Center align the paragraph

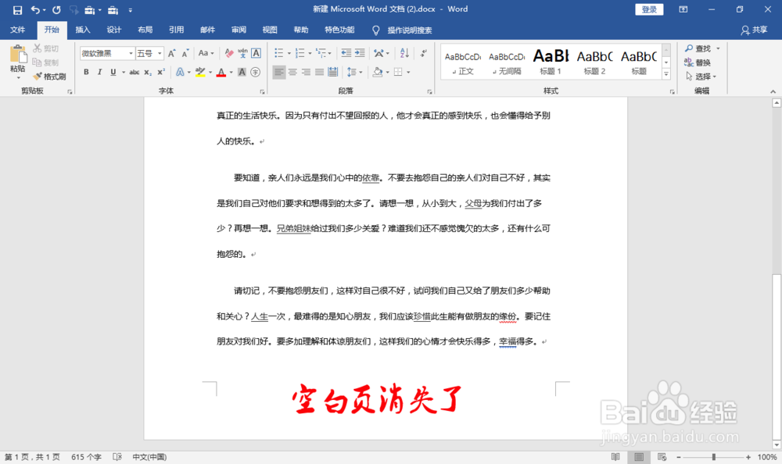[x=292, y=72]
